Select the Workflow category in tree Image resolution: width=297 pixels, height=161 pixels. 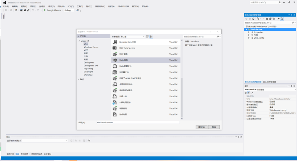pos(88,75)
